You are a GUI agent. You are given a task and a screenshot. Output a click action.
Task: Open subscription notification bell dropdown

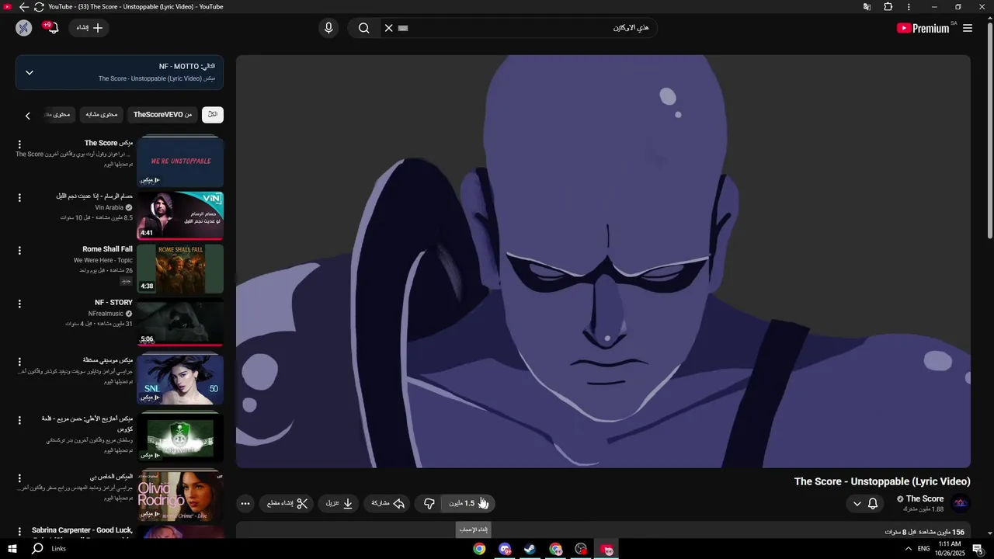[x=865, y=504]
